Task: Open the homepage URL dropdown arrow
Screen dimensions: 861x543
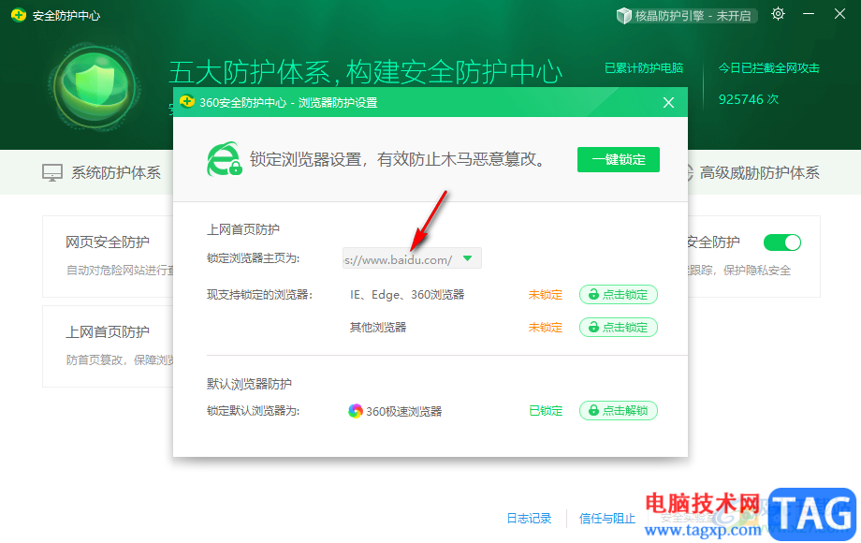Action: tap(467, 258)
